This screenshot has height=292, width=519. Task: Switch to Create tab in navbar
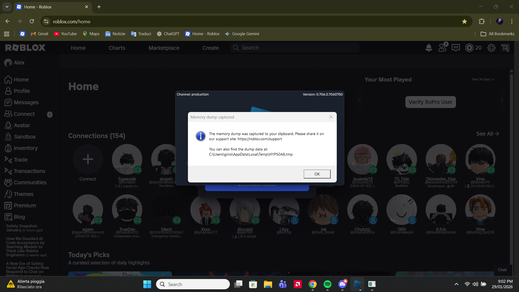click(211, 48)
